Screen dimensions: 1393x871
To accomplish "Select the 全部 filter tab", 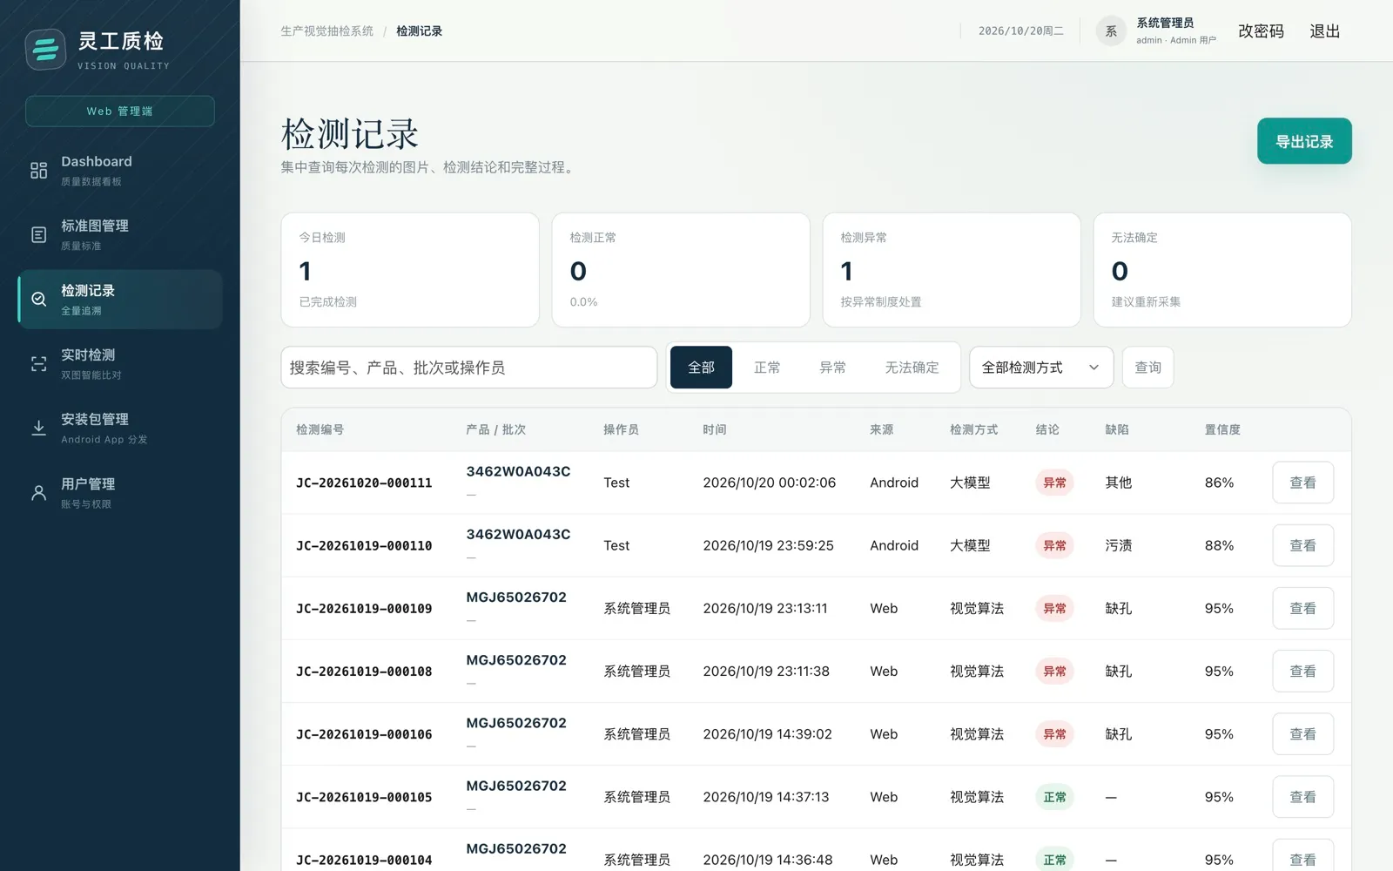I will (701, 368).
